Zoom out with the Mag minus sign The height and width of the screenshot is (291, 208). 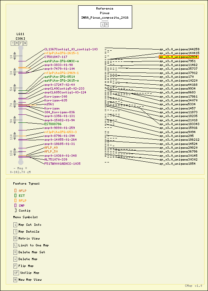click(x=14, y=168)
